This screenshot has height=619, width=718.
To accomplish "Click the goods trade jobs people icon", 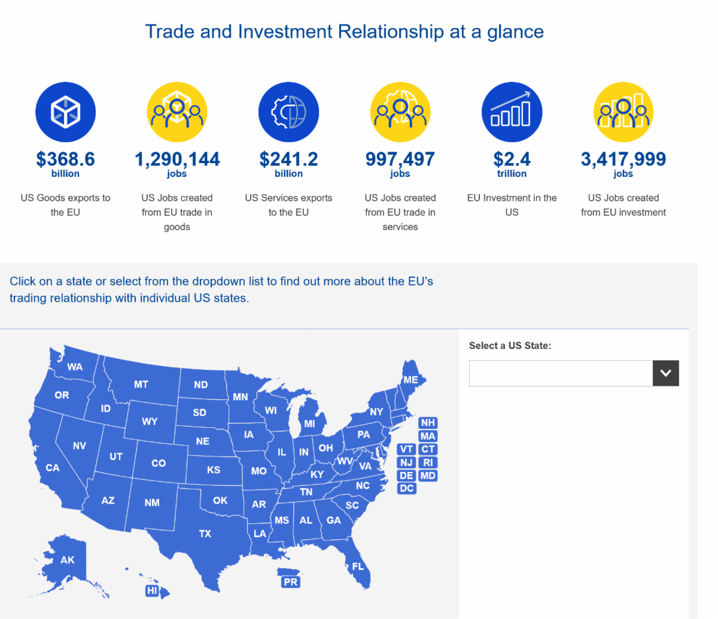I will tap(177, 112).
